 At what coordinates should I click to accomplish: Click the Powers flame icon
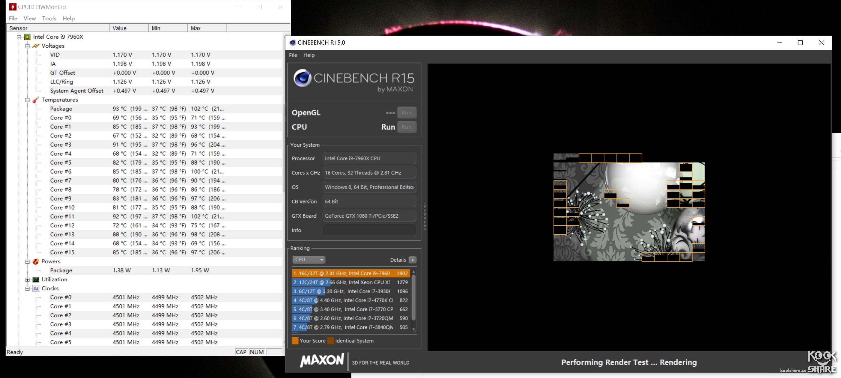[x=36, y=261]
